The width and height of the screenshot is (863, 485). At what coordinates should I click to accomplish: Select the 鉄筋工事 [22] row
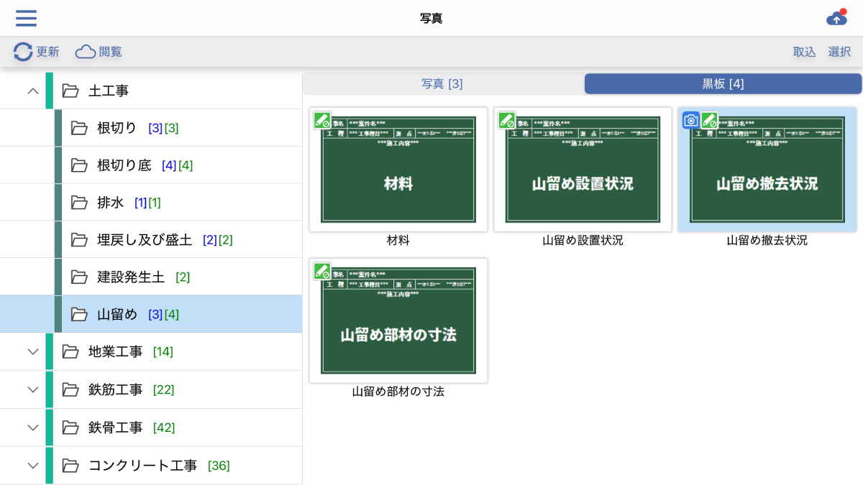click(151, 389)
